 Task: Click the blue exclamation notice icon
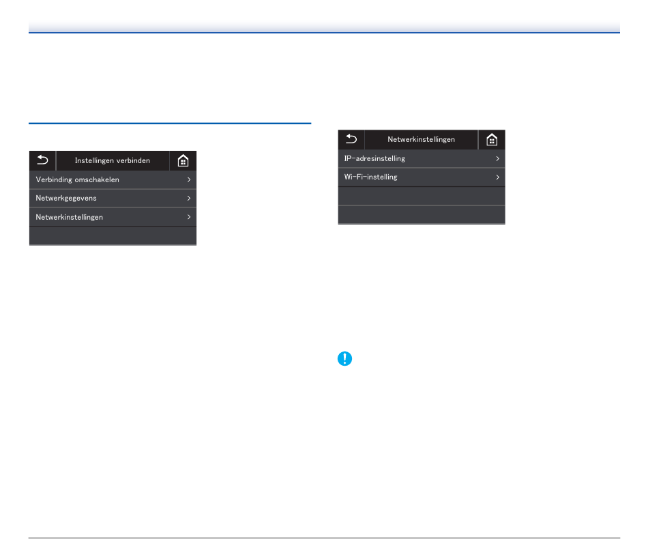[x=344, y=358]
